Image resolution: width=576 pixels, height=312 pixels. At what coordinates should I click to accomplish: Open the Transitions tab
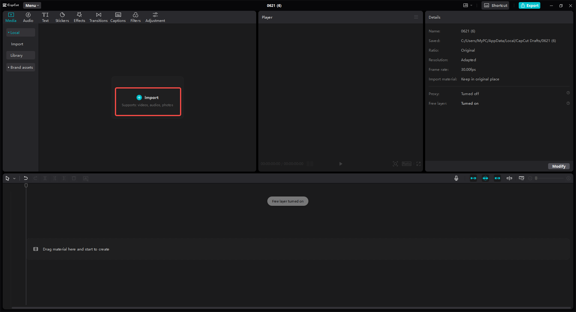[x=98, y=17]
